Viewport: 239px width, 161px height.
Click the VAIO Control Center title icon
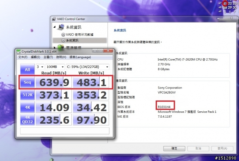(54, 19)
